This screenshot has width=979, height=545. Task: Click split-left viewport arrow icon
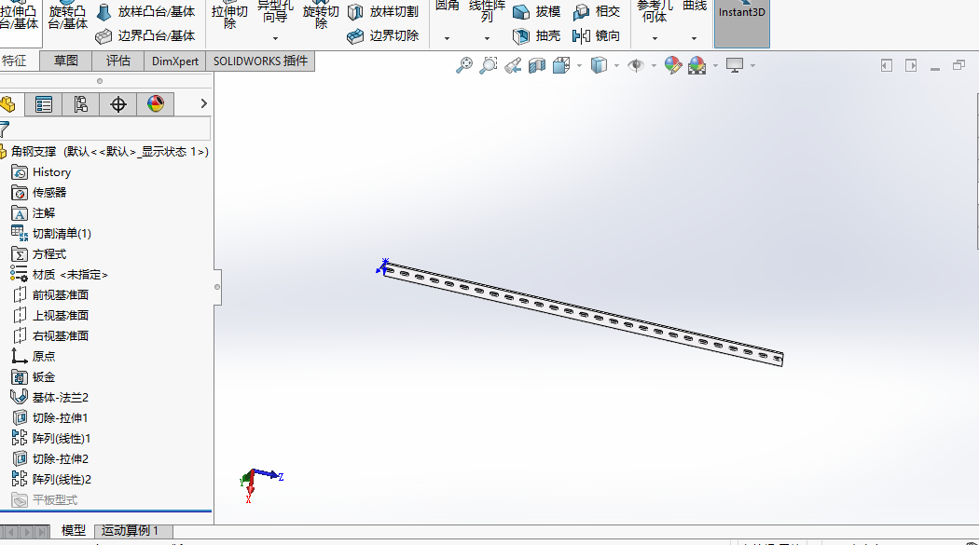(x=886, y=65)
